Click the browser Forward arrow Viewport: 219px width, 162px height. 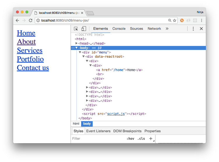click(x=24, y=20)
